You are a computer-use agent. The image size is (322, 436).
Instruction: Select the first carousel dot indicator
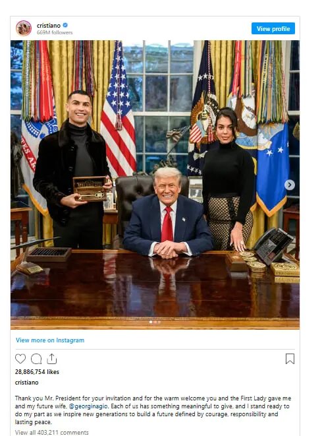pyautogui.click(x=151, y=322)
